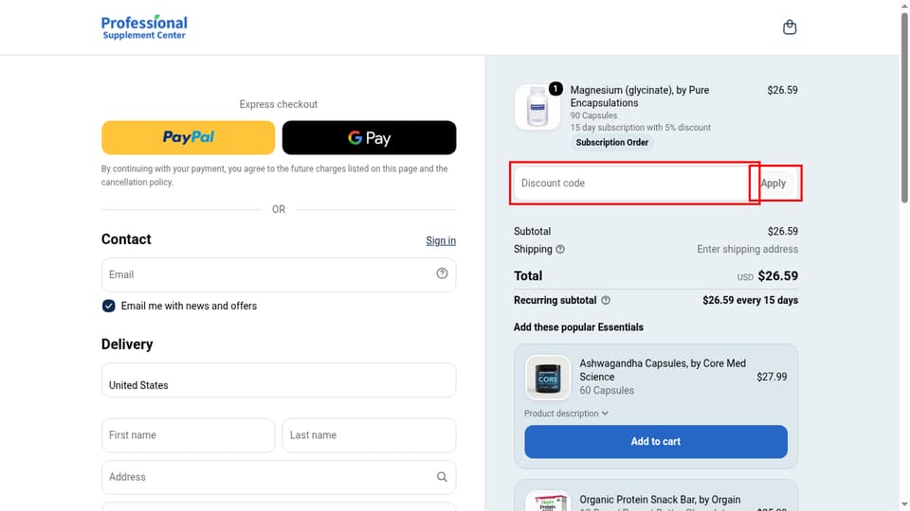This screenshot has width=910, height=511.
Task: Pay with PayPal express checkout
Action: [x=188, y=137]
